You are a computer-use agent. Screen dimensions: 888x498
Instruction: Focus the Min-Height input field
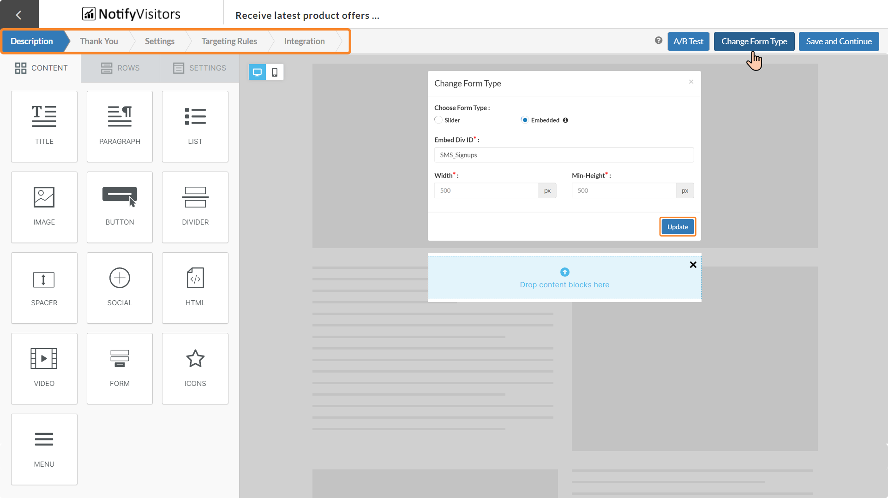pyautogui.click(x=624, y=190)
